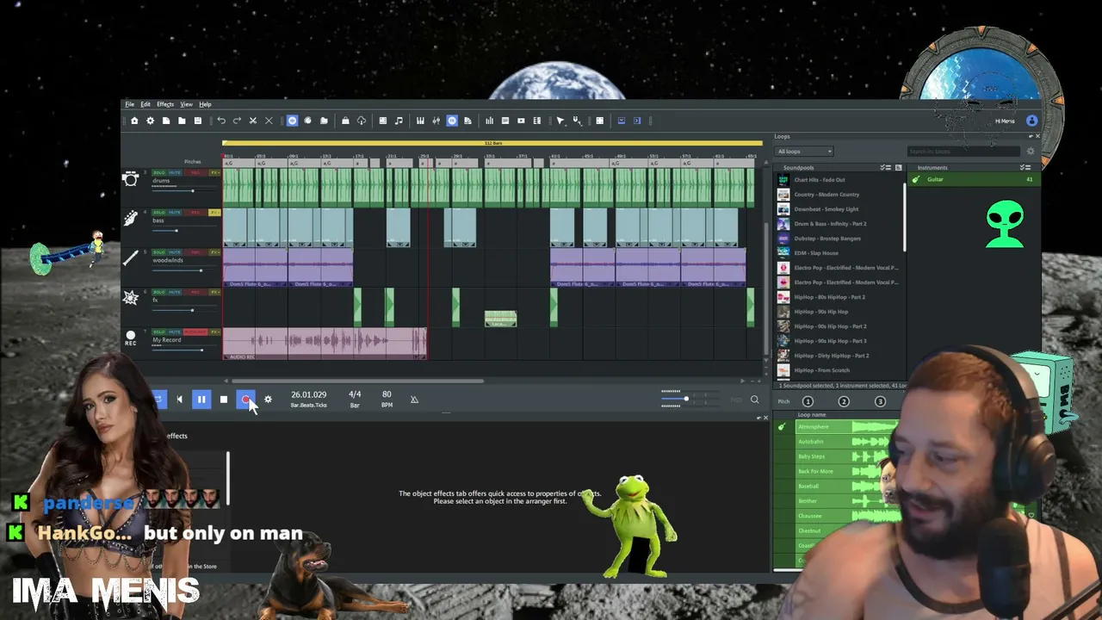Viewport: 1102px width, 620px height.
Task: Click the drums track kit icon
Action: click(x=131, y=179)
